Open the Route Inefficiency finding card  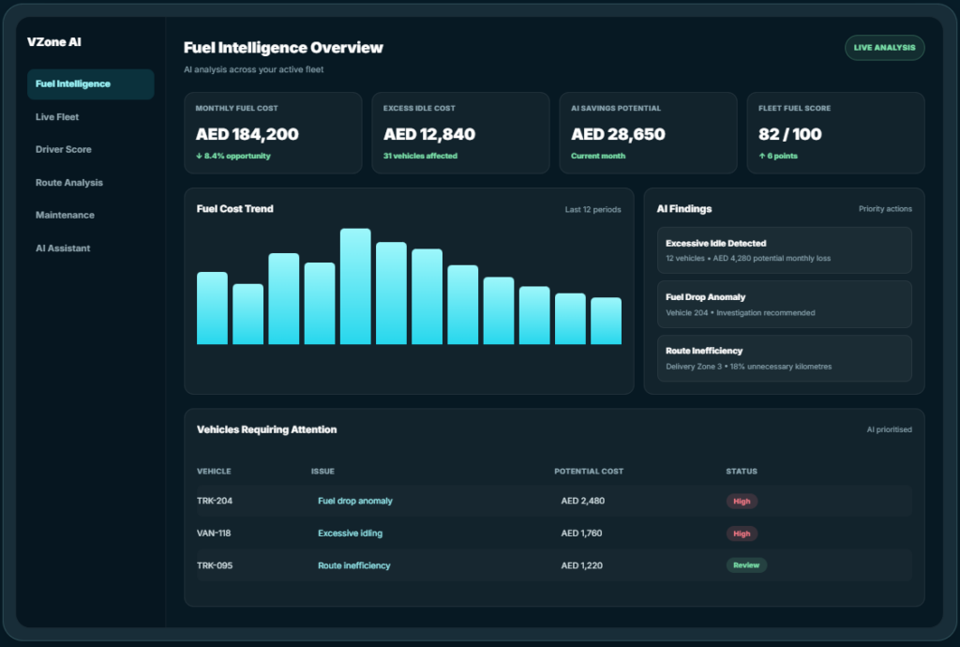pyautogui.click(x=785, y=358)
